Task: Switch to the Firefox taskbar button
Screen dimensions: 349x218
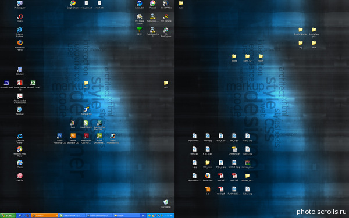Action: [44, 215]
